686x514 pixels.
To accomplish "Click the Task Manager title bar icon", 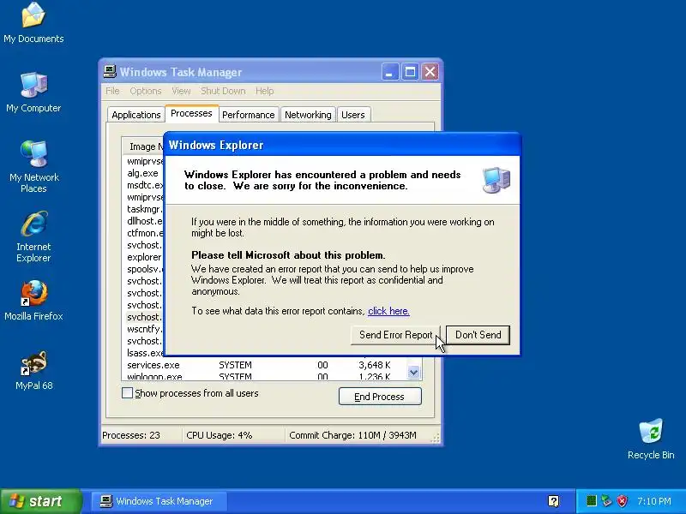I will click(110, 72).
